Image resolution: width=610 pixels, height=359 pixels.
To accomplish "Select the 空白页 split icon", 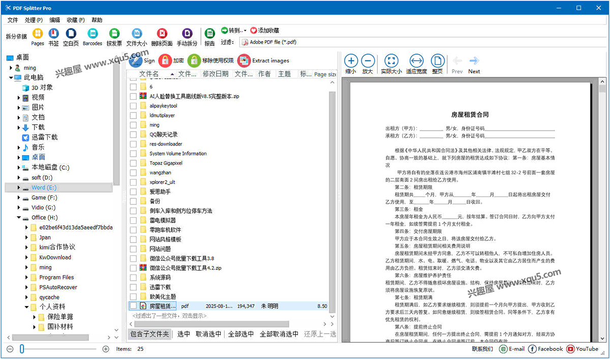I will 71,34.
